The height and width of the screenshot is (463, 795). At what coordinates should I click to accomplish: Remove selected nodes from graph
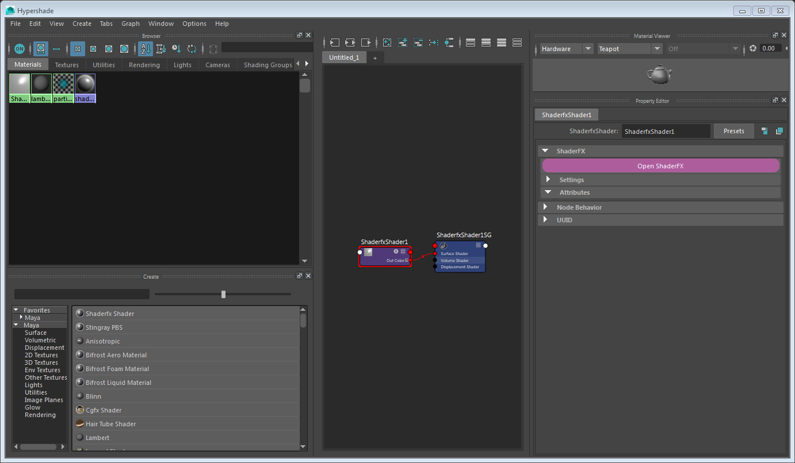pos(418,43)
